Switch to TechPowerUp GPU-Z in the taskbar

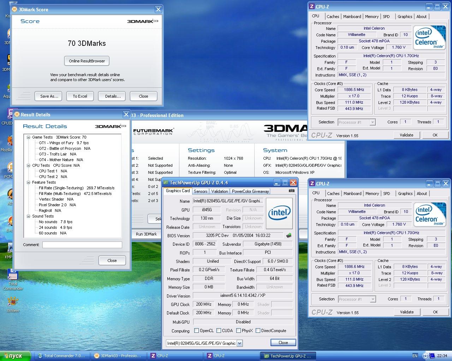(288, 356)
